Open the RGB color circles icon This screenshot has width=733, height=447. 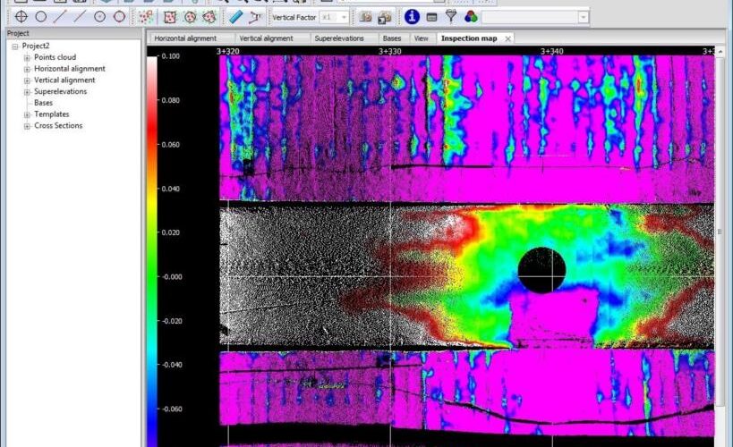tap(470, 17)
